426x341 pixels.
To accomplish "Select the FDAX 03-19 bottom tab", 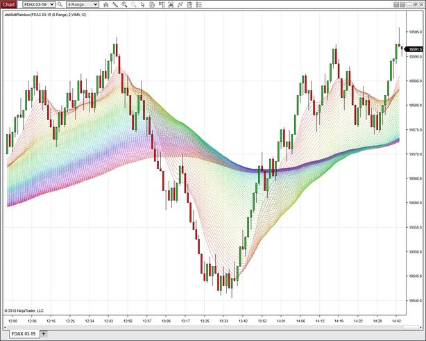I will point(20,334).
